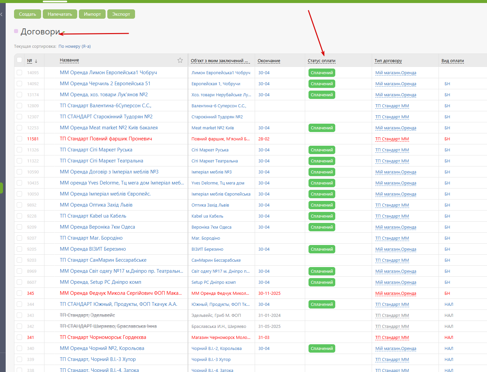Click ТП Стандарт ММ type in row 12809
This screenshot has height=372, width=487.
point(392,106)
